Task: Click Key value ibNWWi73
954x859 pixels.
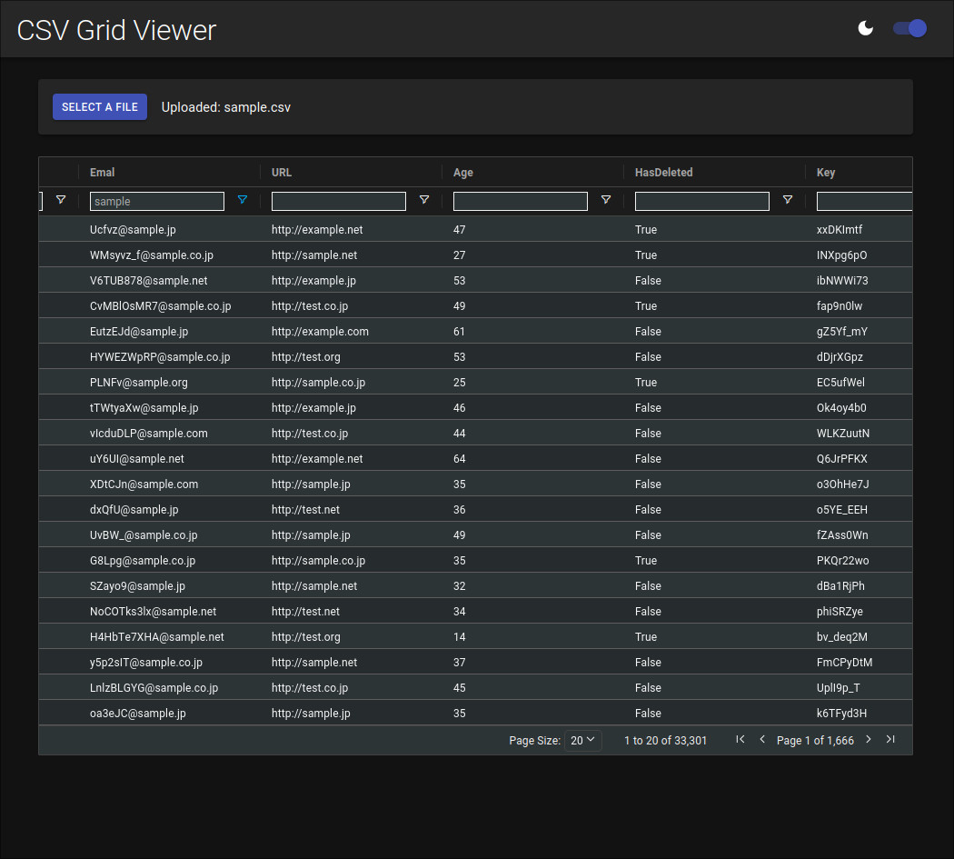Action: [842, 281]
